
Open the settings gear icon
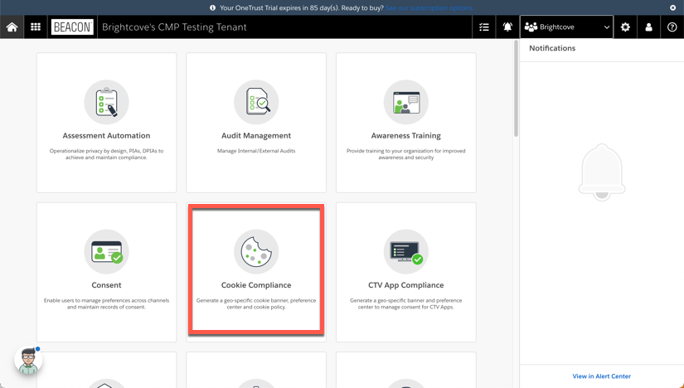tap(625, 27)
